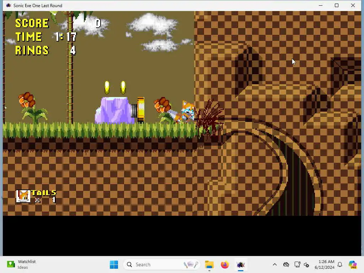
Task: Open the clock showing 1:26 AM
Action: [325, 264]
